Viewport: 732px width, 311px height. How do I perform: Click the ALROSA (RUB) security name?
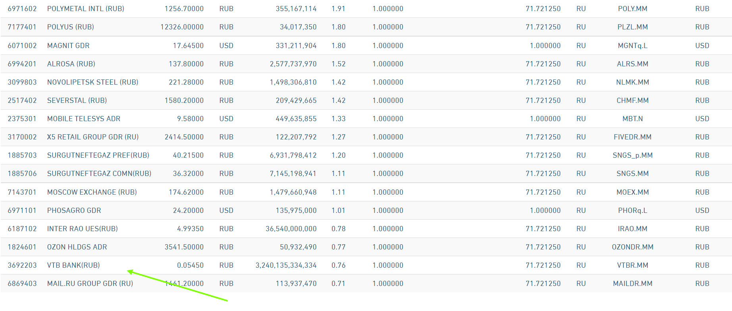coord(71,64)
